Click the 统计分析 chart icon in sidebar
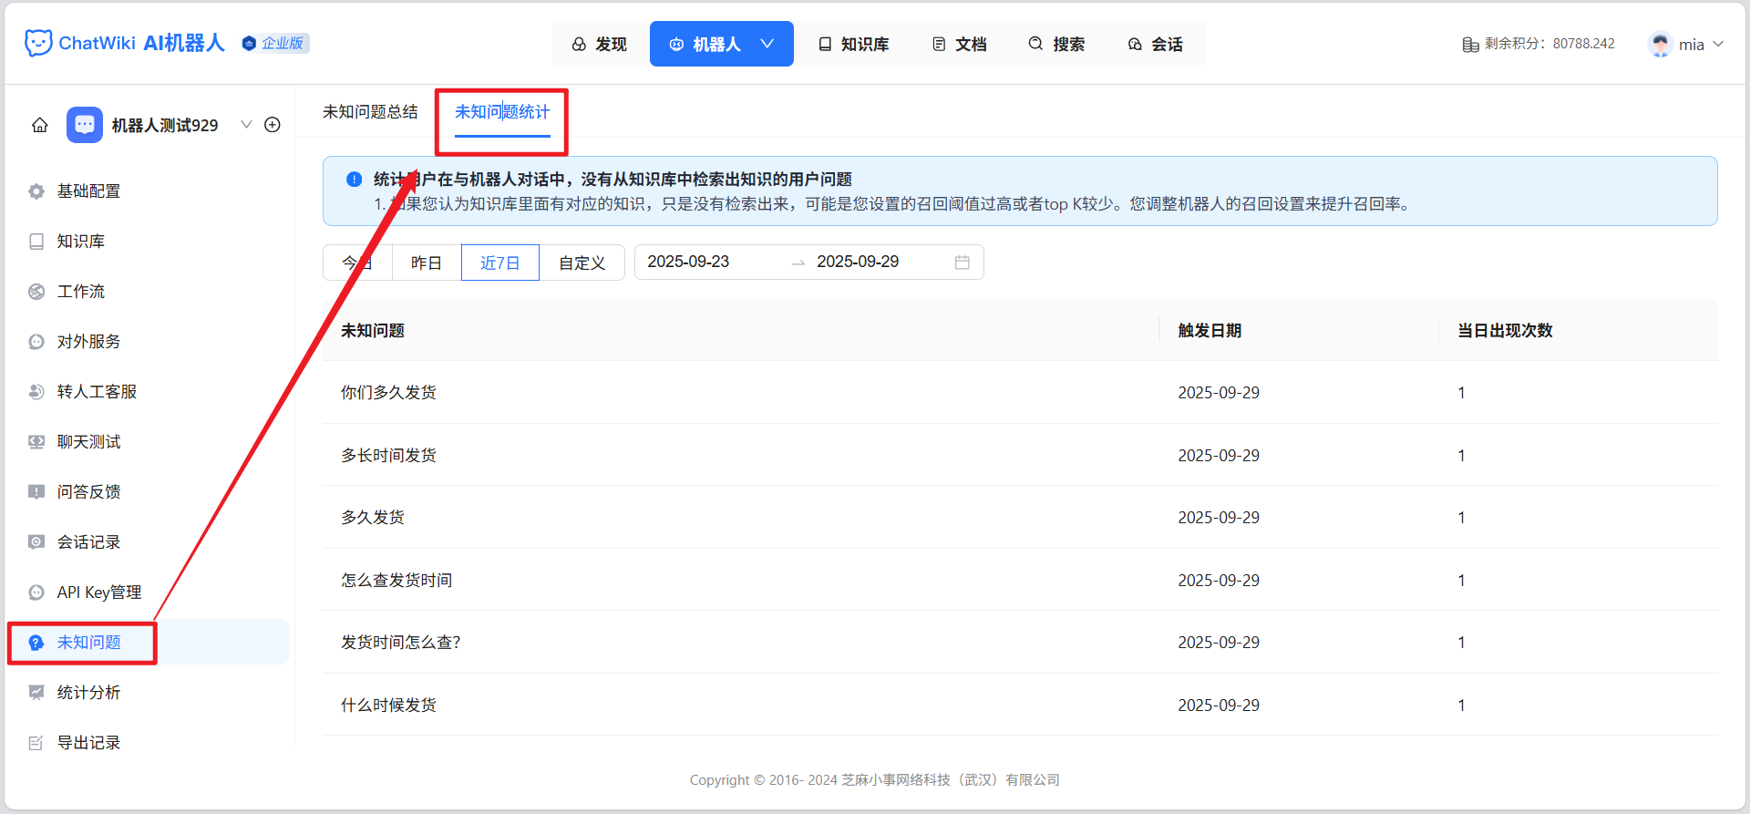Image resolution: width=1750 pixels, height=814 pixels. 36,693
